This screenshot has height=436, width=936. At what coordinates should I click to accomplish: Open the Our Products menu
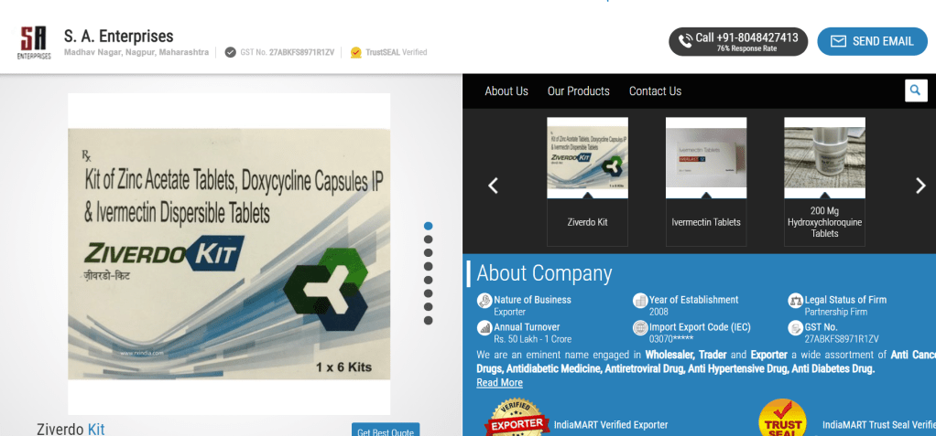[x=578, y=91]
